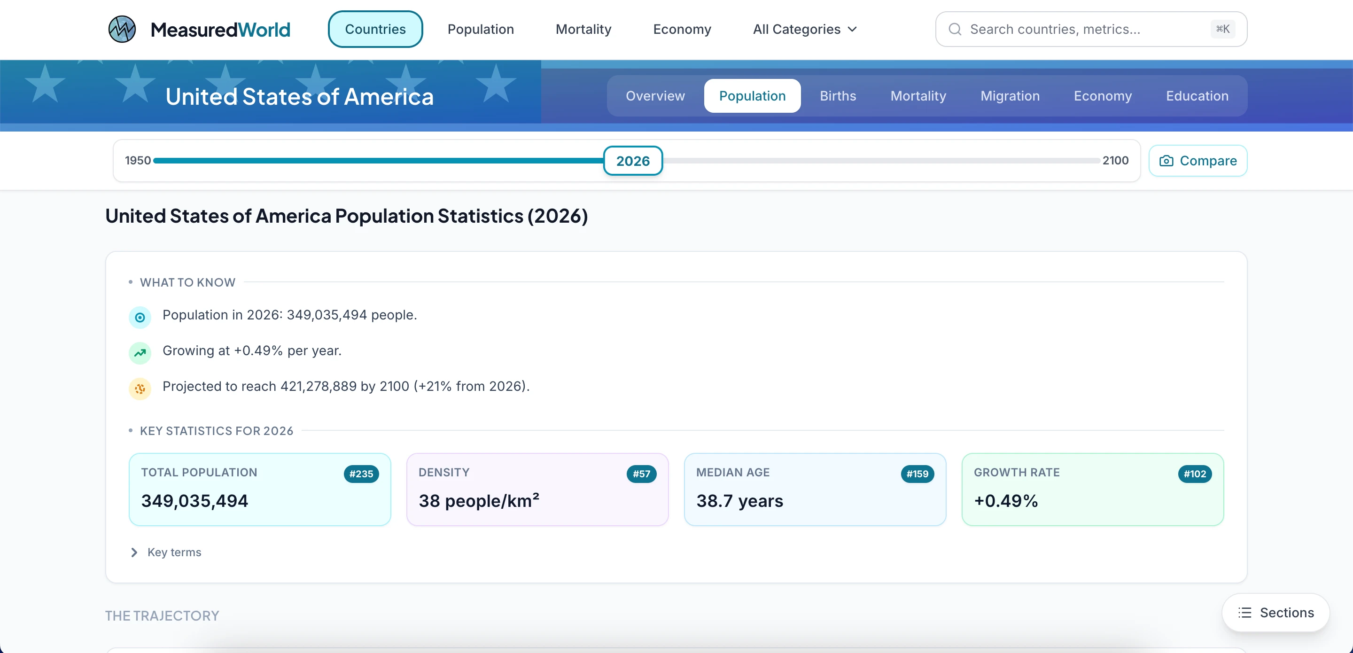Go to Mortality in top navigation
1353x653 pixels.
pos(583,30)
